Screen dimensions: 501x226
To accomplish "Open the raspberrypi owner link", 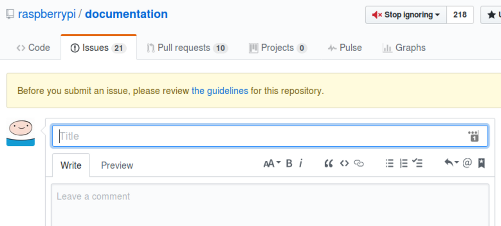I will pyautogui.click(x=47, y=15).
